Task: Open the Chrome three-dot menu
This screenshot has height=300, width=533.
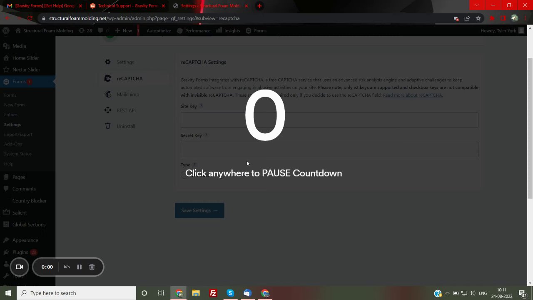Action: (525, 18)
